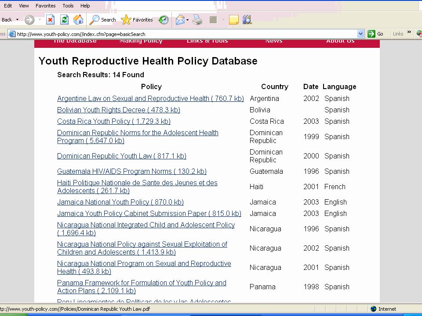Open Nicaragua National Integrated Child and Adolescent Policy
The width and height of the screenshot is (422, 316).
click(146, 229)
